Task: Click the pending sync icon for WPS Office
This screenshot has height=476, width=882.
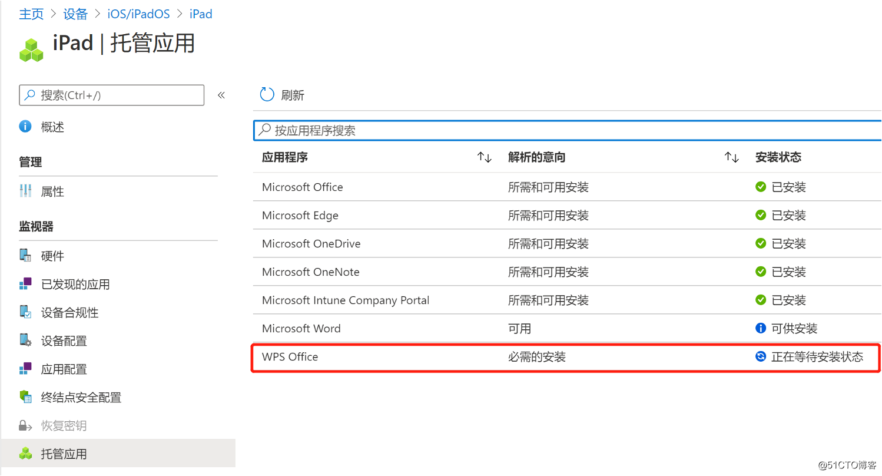Action: pos(761,356)
